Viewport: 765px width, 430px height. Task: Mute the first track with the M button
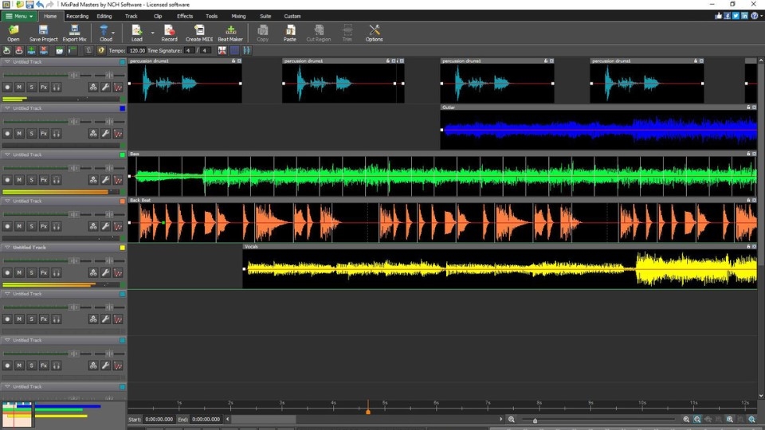point(19,88)
